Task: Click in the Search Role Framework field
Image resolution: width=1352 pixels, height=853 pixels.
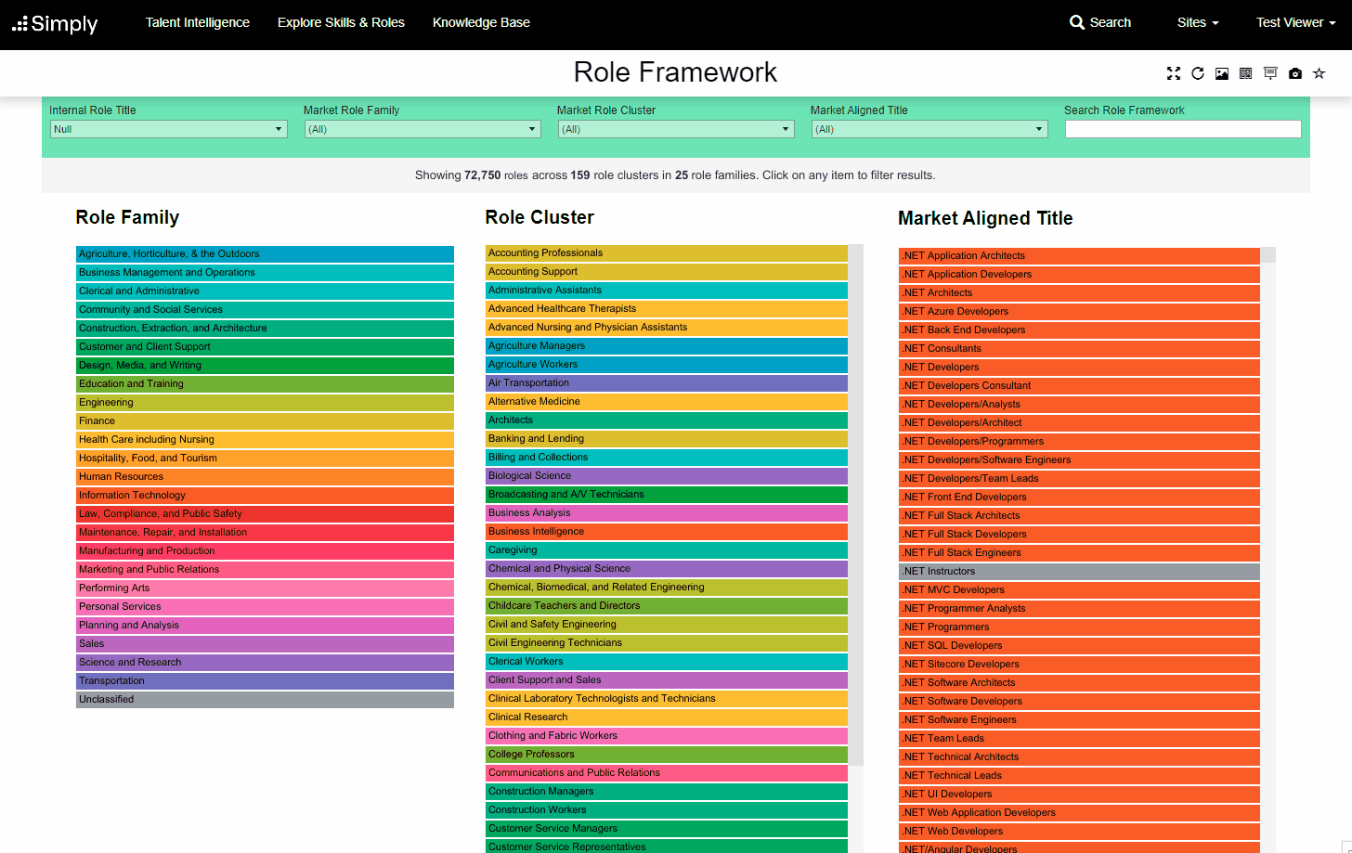Action: [1182, 129]
